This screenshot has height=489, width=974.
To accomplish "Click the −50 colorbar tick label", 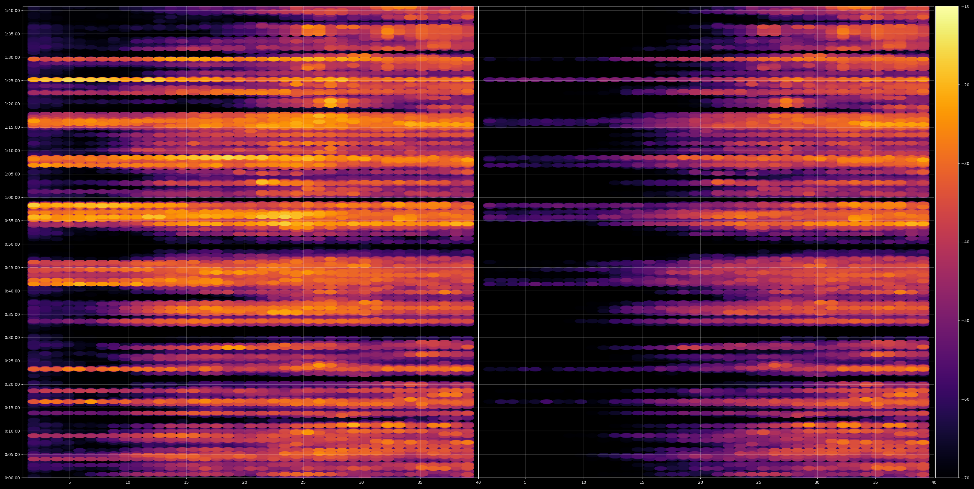I will point(965,321).
